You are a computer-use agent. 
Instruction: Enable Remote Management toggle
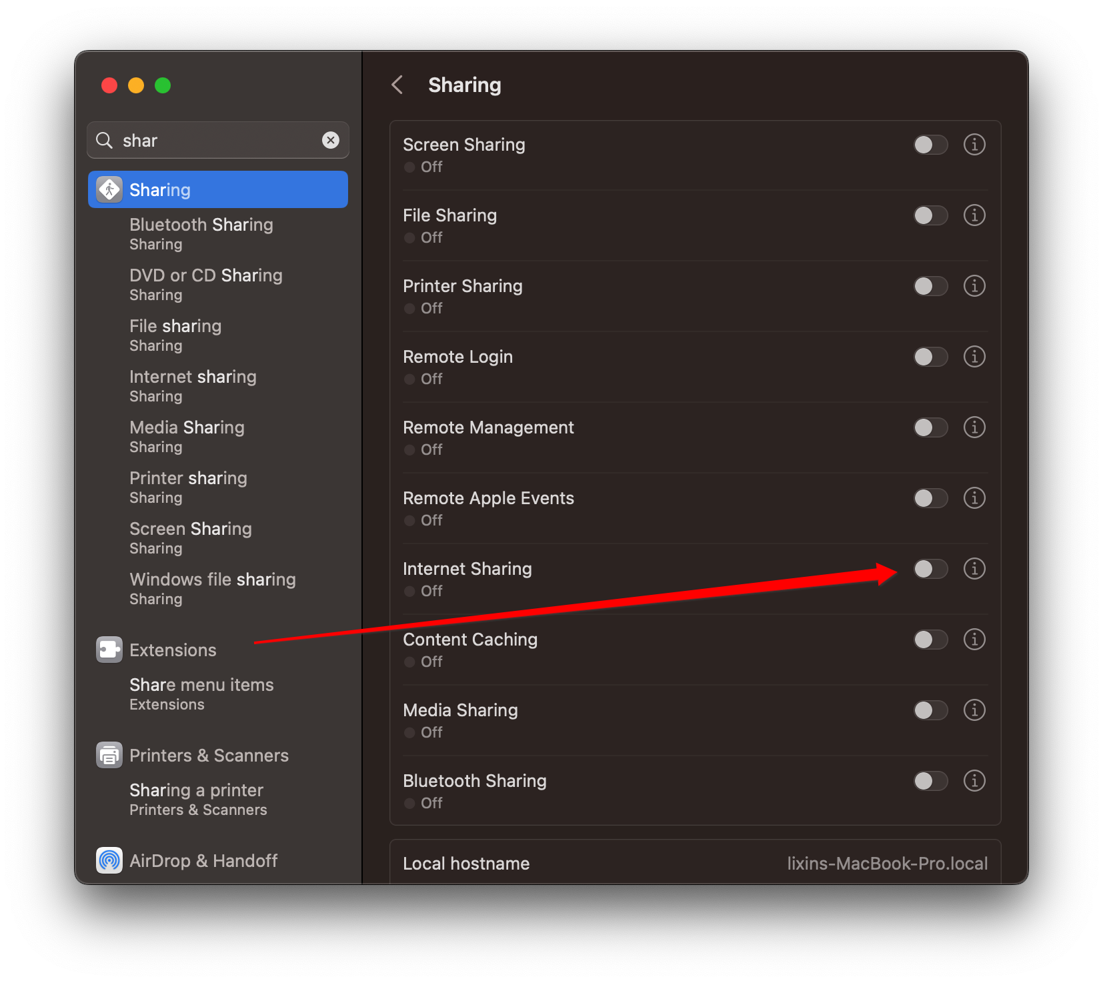pyautogui.click(x=930, y=427)
